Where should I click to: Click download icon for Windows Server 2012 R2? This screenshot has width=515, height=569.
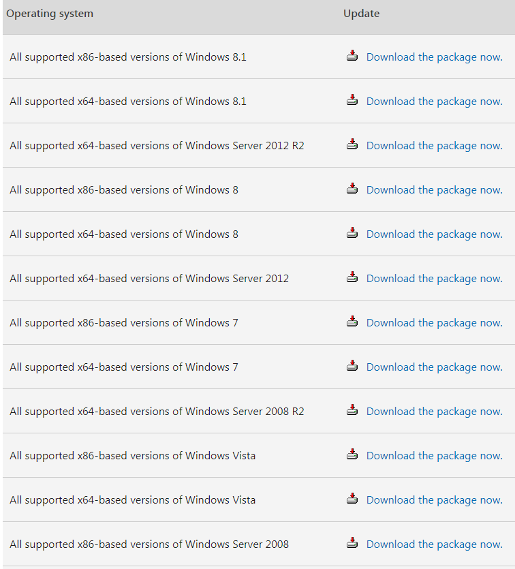tap(352, 144)
